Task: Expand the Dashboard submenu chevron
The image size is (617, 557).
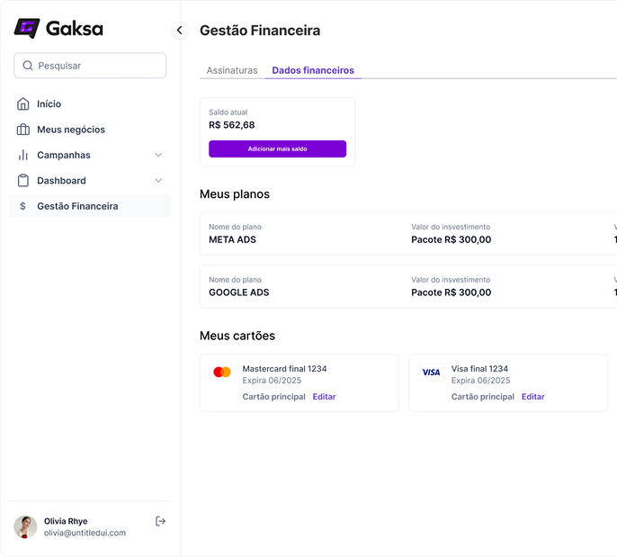Action: pyautogui.click(x=158, y=181)
